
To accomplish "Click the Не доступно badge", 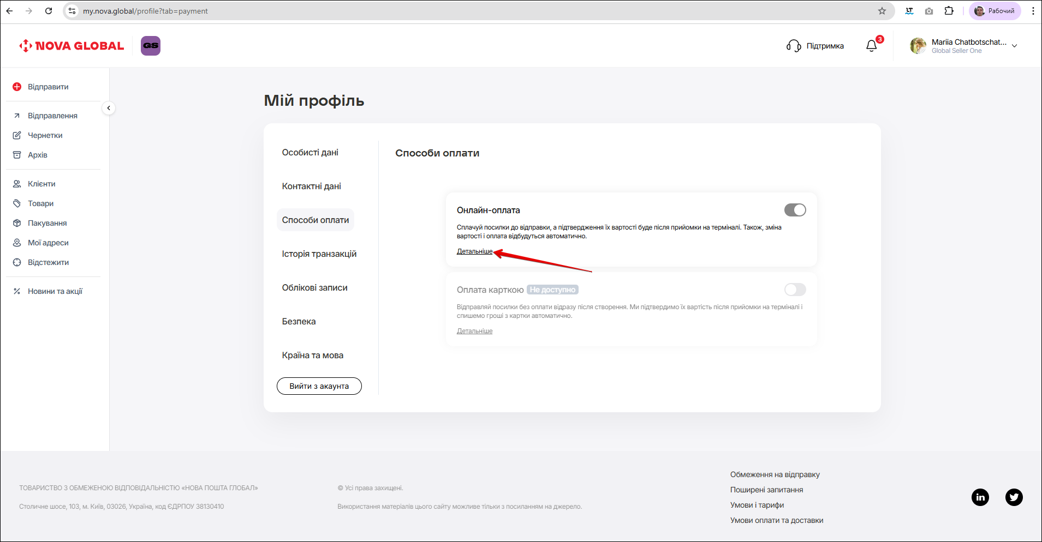I will click(x=552, y=290).
